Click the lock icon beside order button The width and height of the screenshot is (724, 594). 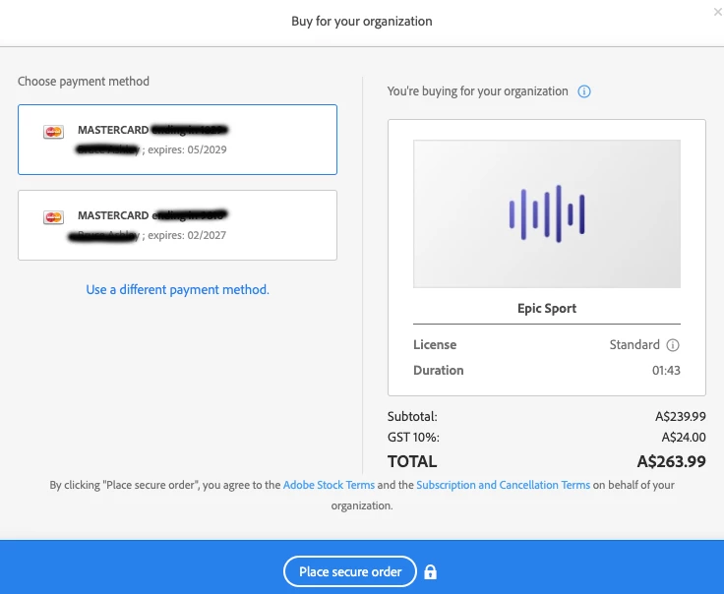point(430,571)
